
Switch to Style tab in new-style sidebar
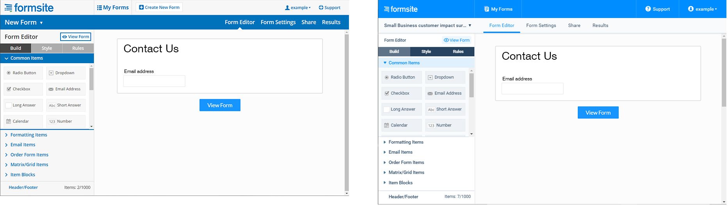coord(426,52)
